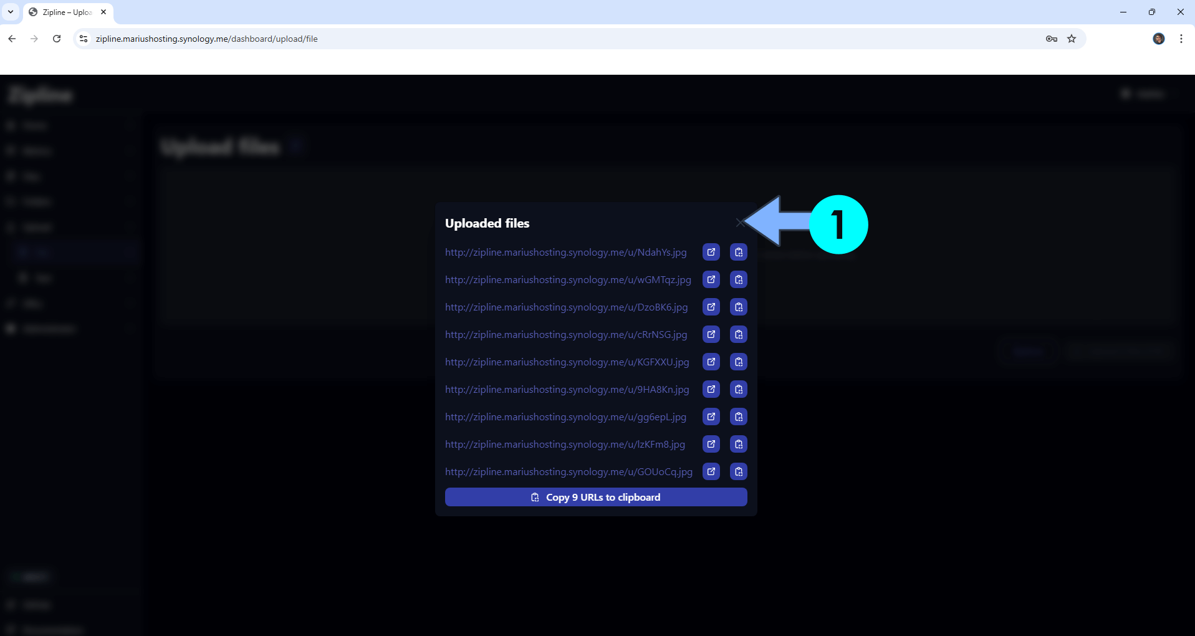Open KGFXXU.jpg in a new tab icon
The height and width of the screenshot is (636, 1195).
click(711, 362)
